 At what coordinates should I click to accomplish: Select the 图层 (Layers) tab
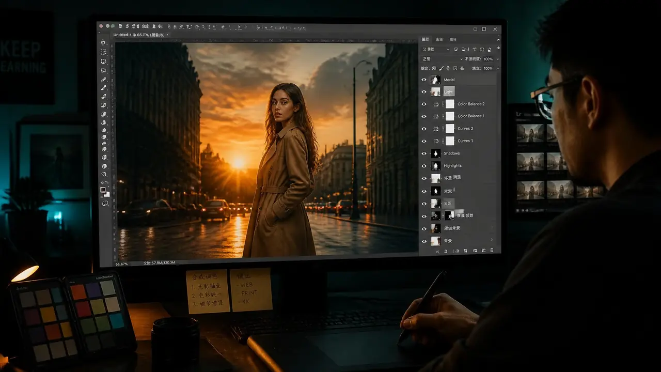[x=426, y=39]
